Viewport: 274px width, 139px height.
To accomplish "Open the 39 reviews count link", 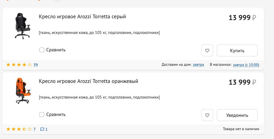I will pyautogui.click(x=36, y=65).
